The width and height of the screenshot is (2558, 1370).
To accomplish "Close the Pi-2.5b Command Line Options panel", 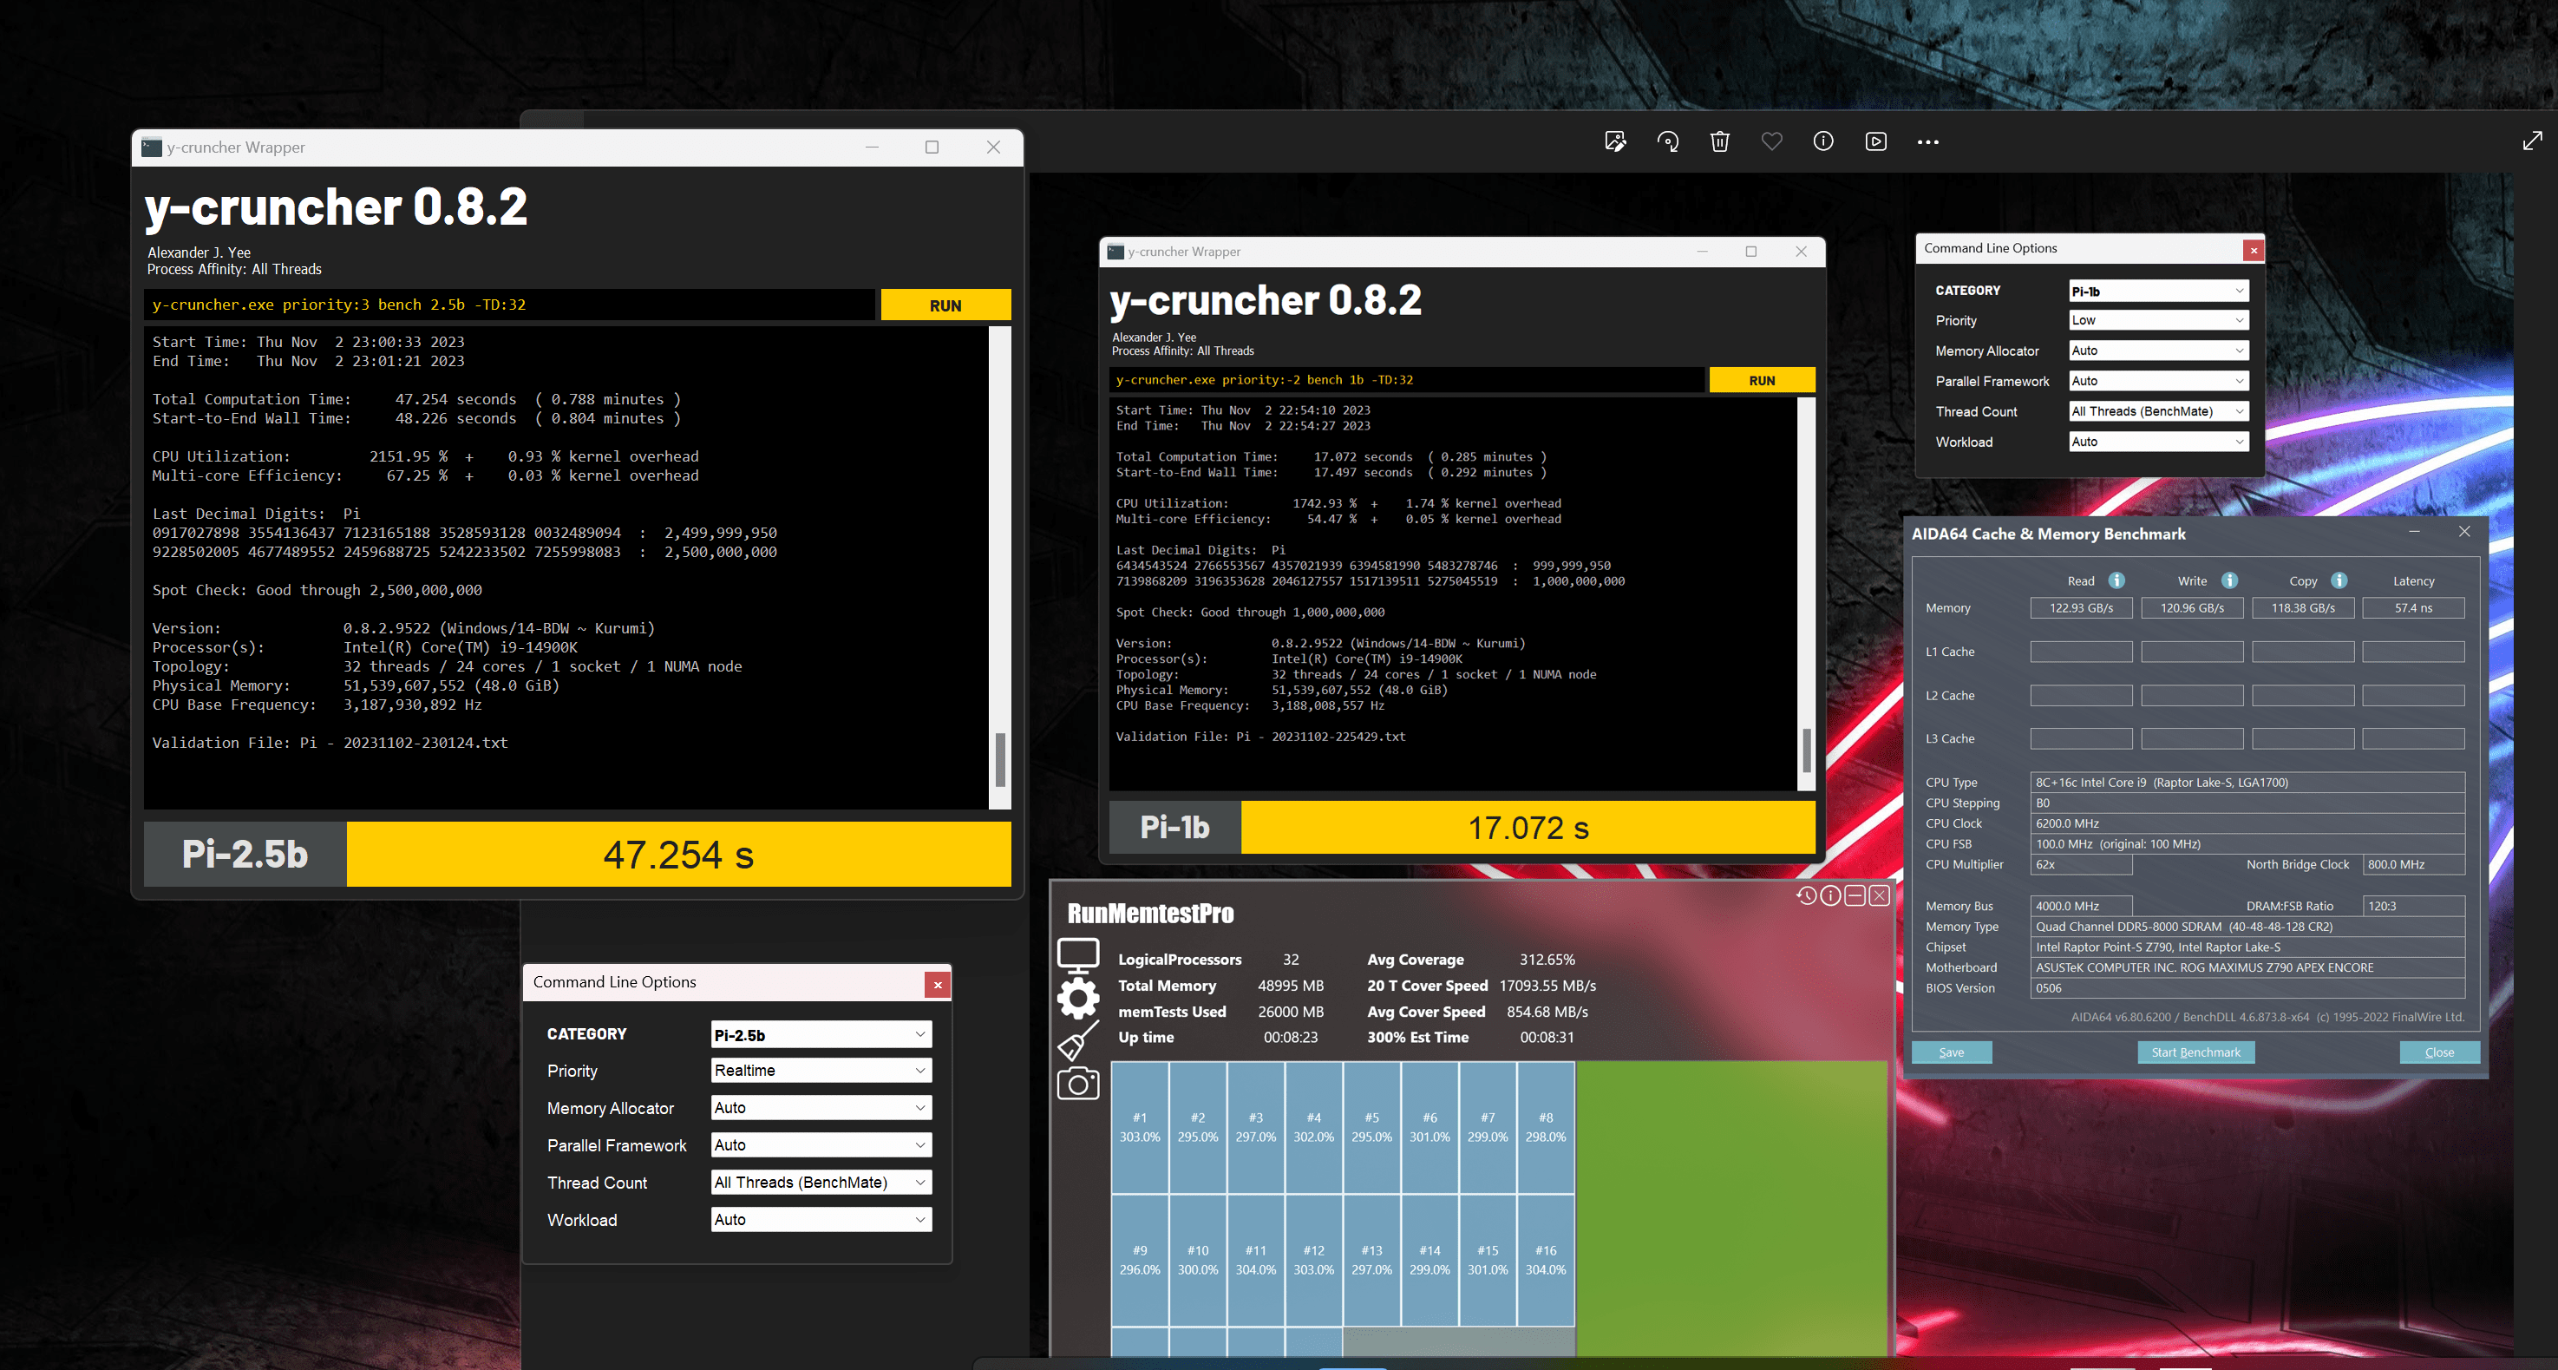I will coord(938,985).
